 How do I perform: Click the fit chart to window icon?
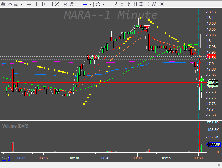(57, 4)
